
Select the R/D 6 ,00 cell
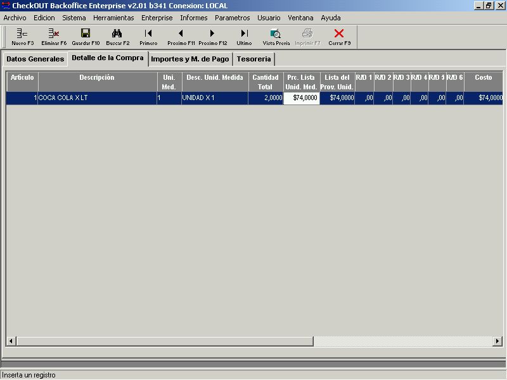[x=455, y=98]
